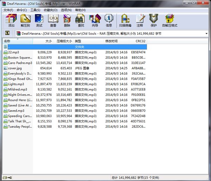211x181 pixels.
Task: Select the Saved (Live At ... file
Action: pyautogui.click(x=20, y=105)
